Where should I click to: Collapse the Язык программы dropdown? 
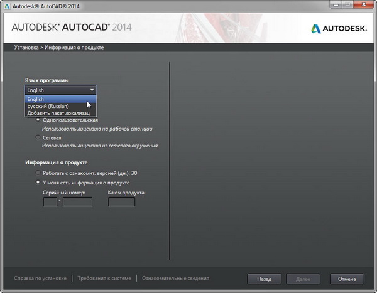tap(92, 90)
